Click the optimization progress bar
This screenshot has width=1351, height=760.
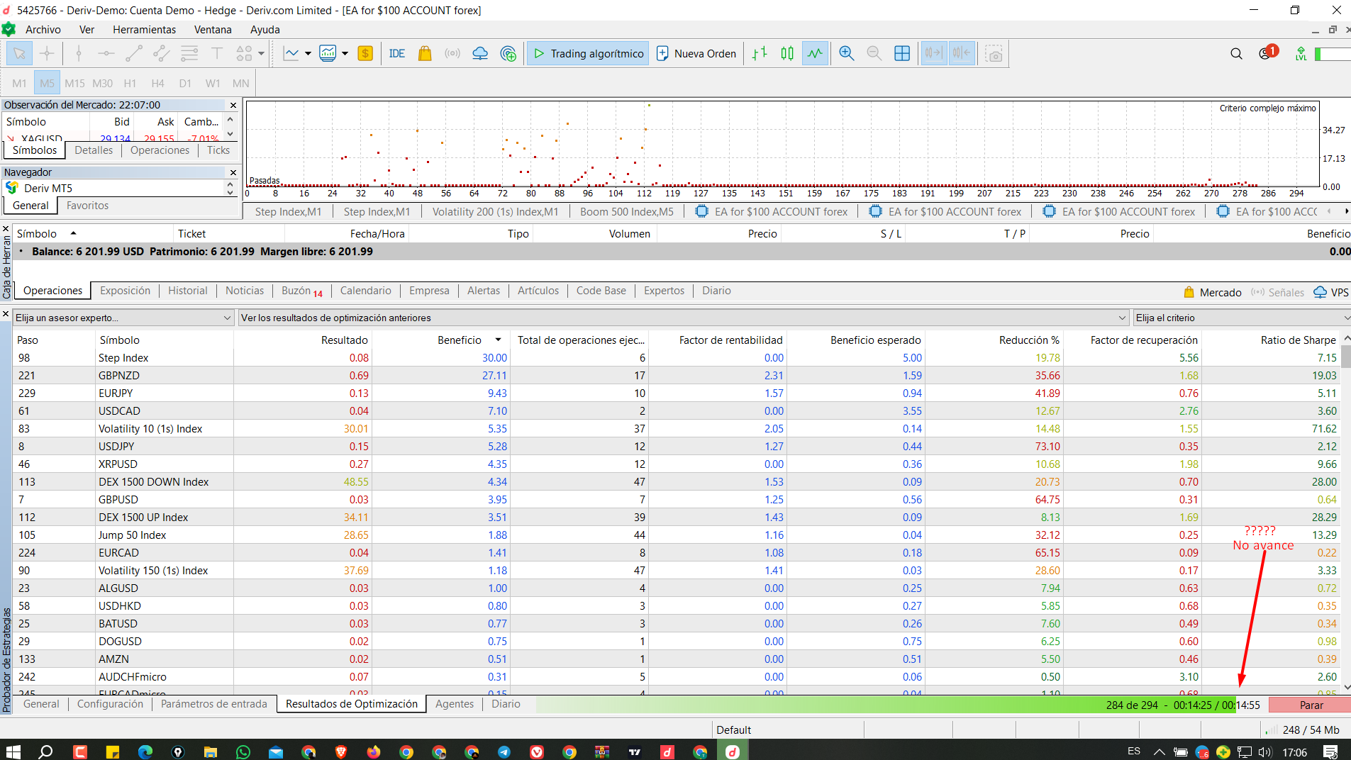[x=901, y=705]
